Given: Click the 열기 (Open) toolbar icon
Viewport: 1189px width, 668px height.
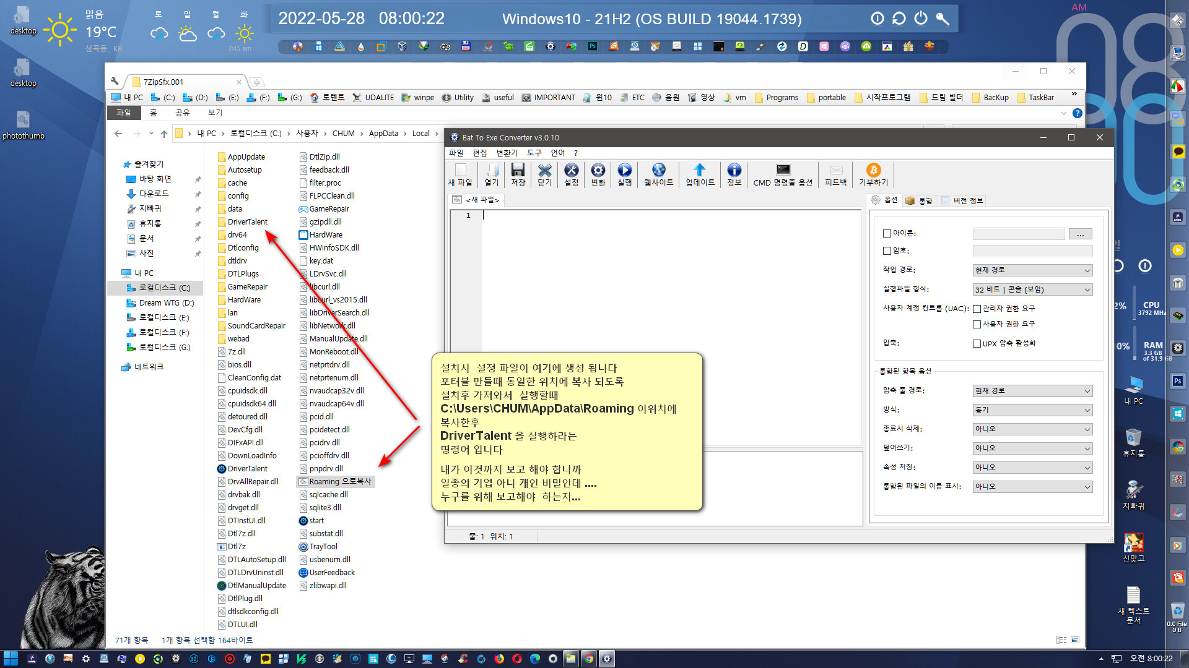Looking at the screenshot, I should (492, 174).
